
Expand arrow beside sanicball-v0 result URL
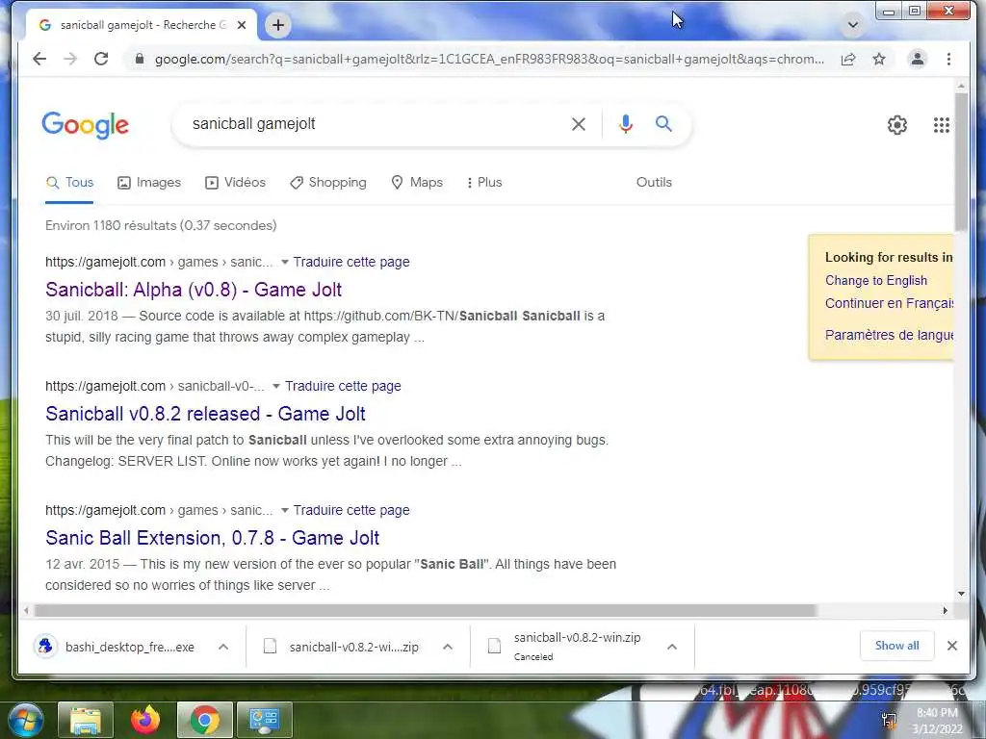pos(275,386)
